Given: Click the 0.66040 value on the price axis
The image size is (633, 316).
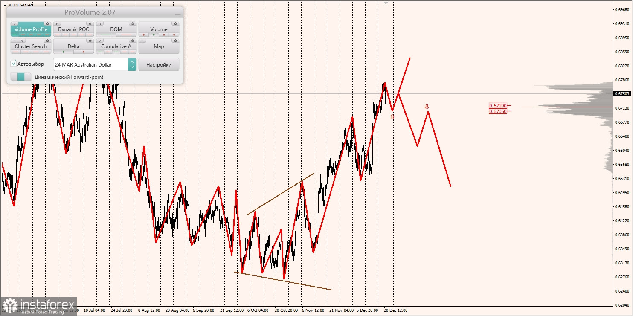Looking at the screenshot, I should click(623, 150).
